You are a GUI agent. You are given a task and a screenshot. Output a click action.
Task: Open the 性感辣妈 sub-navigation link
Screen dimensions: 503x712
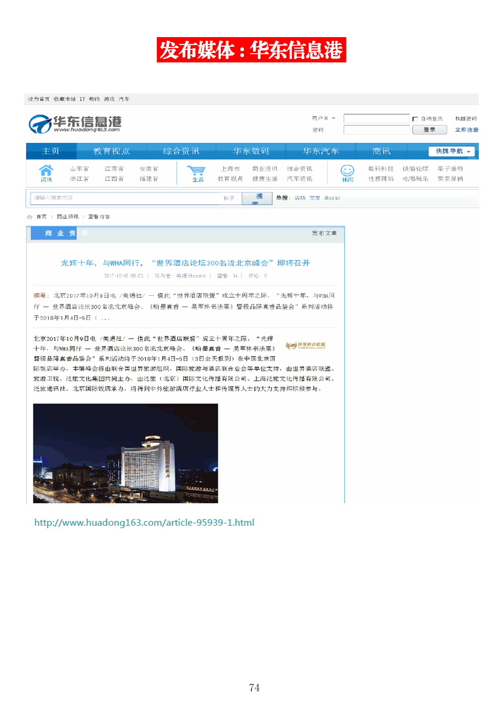(381, 179)
